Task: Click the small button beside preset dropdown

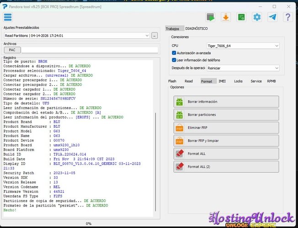Action: (154, 36)
